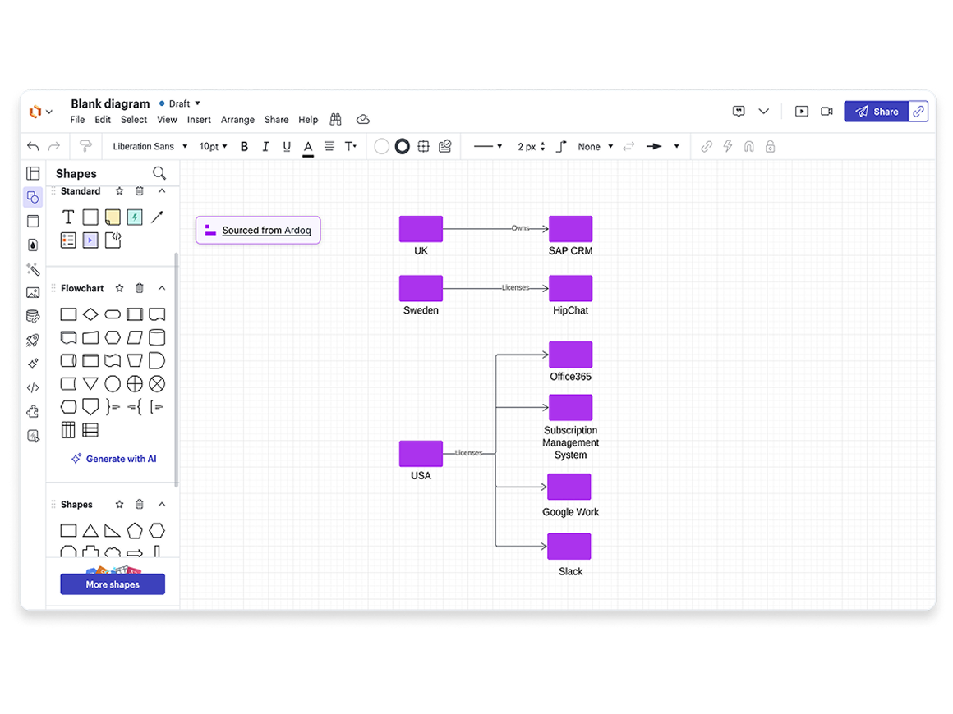The image size is (953, 714).
Task: Open text alignment options
Action: (x=329, y=146)
